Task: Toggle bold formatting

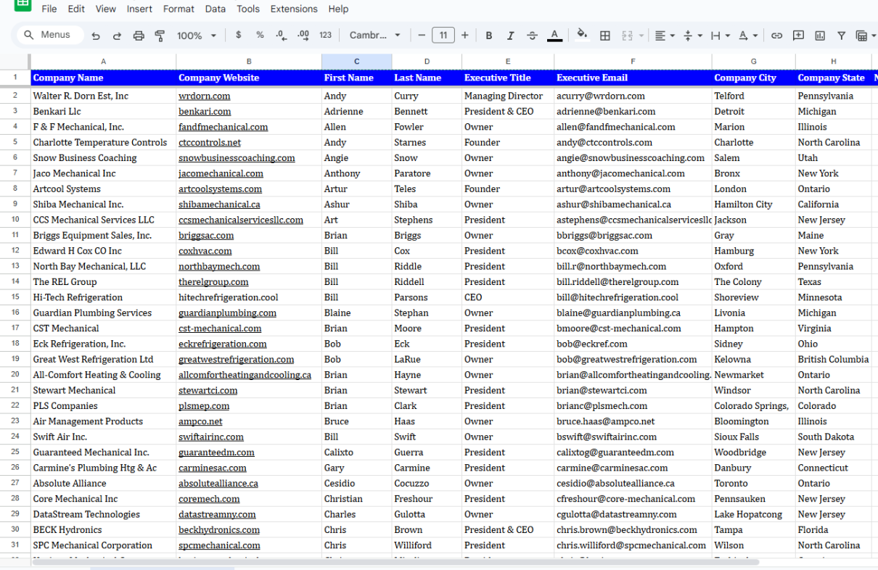Action: [x=489, y=36]
